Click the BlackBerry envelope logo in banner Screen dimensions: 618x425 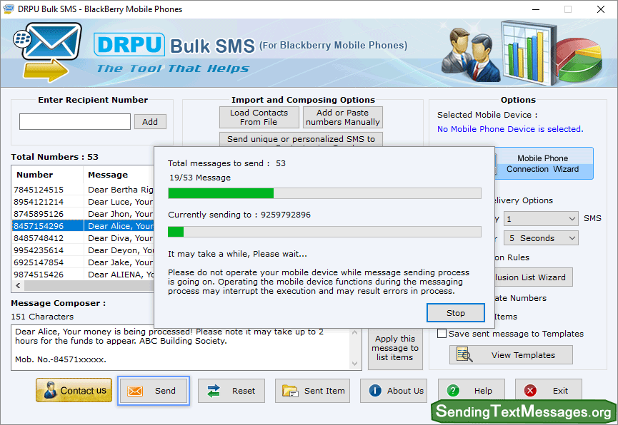pos(48,52)
